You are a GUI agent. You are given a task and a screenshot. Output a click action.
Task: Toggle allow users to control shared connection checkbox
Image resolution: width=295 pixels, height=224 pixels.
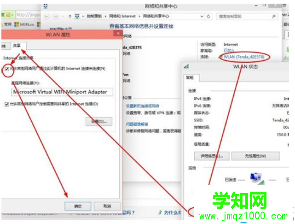pos(7,104)
